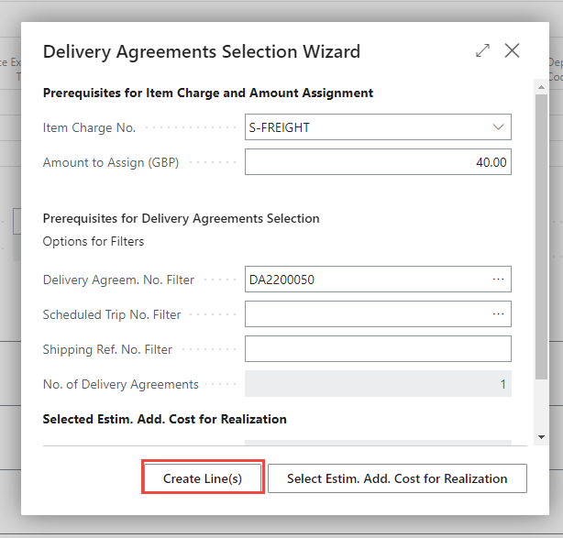Click Select Estim. Add. Cost for Realization

397,478
